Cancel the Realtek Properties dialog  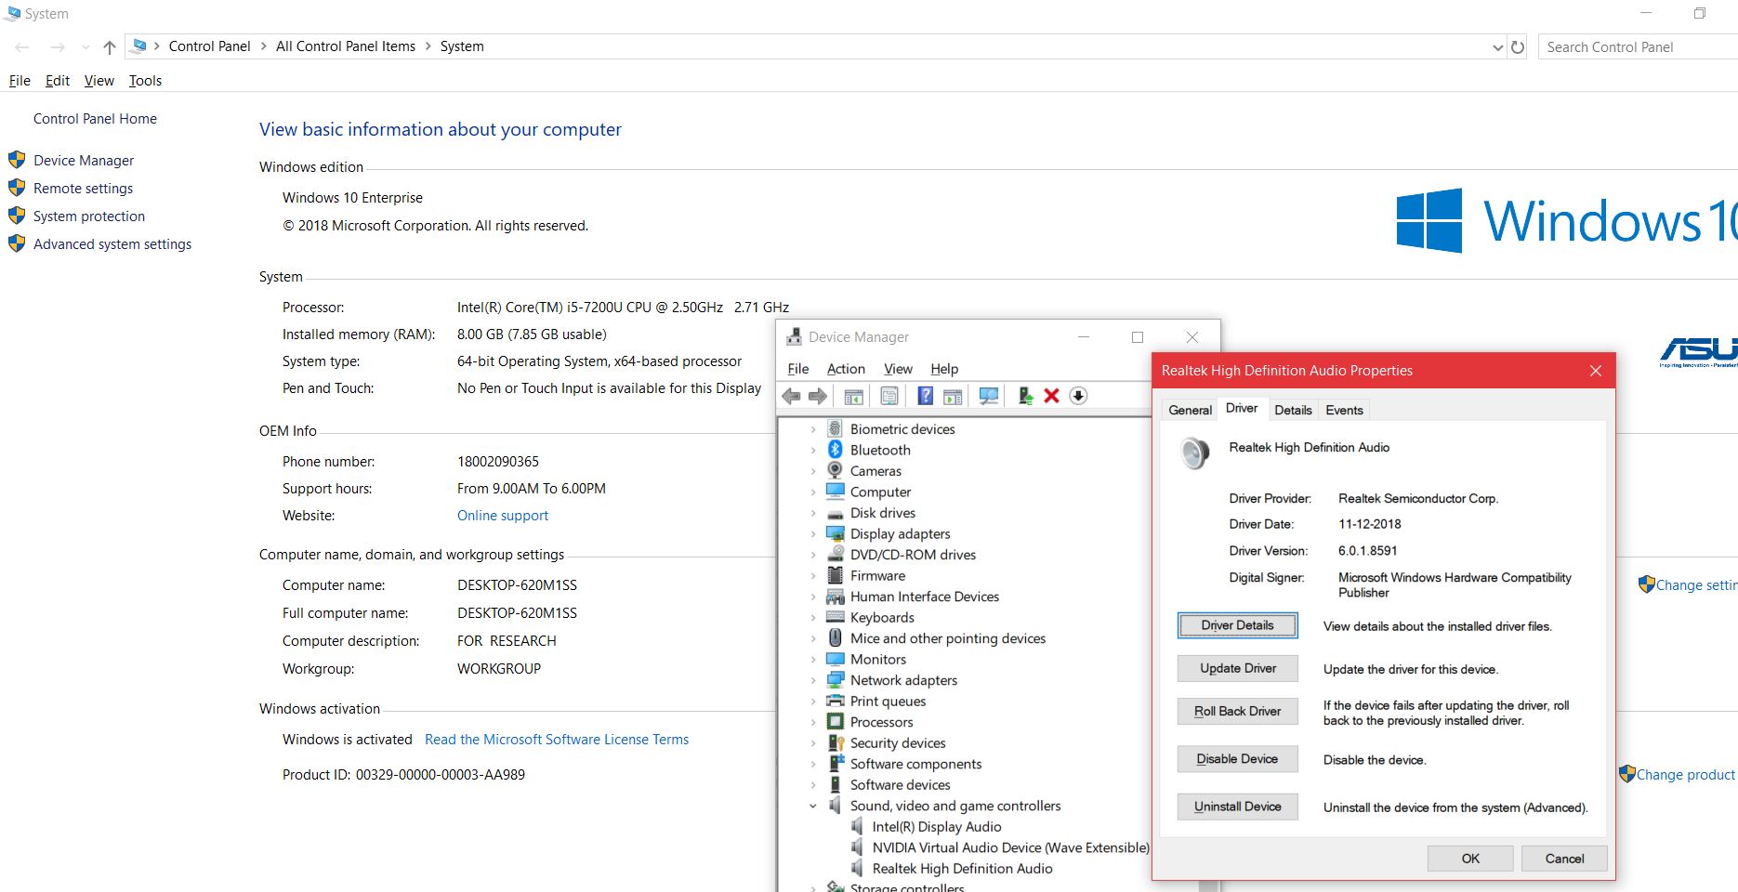(1564, 859)
